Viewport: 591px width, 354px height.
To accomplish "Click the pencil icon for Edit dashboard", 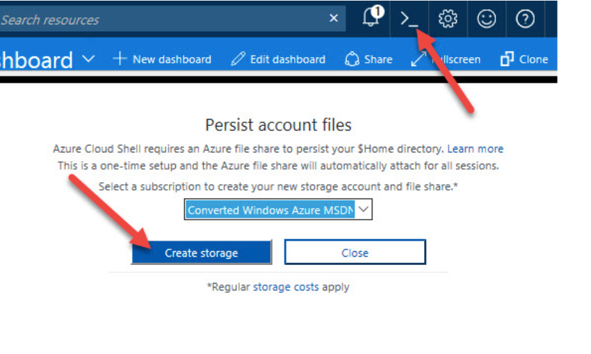I will tap(238, 59).
